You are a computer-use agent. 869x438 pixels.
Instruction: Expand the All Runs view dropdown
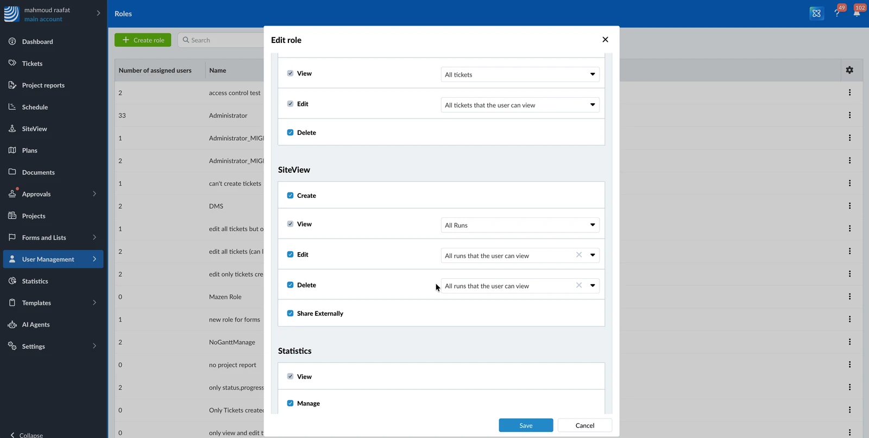coord(520,225)
